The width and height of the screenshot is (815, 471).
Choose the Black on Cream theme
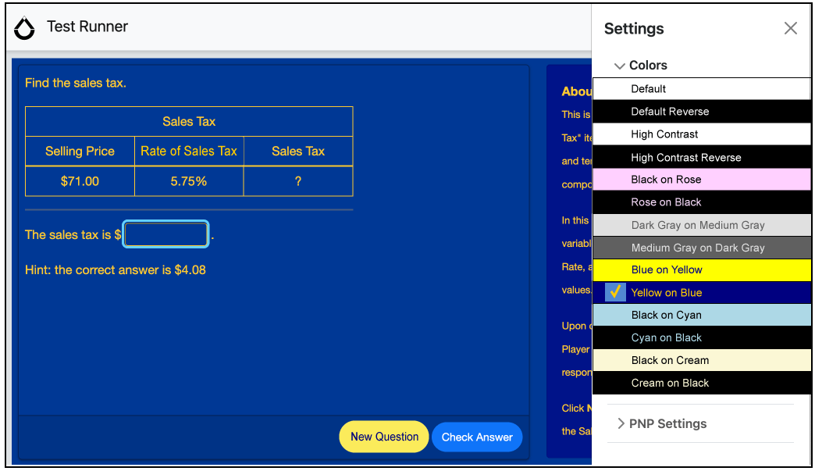point(701,361)
